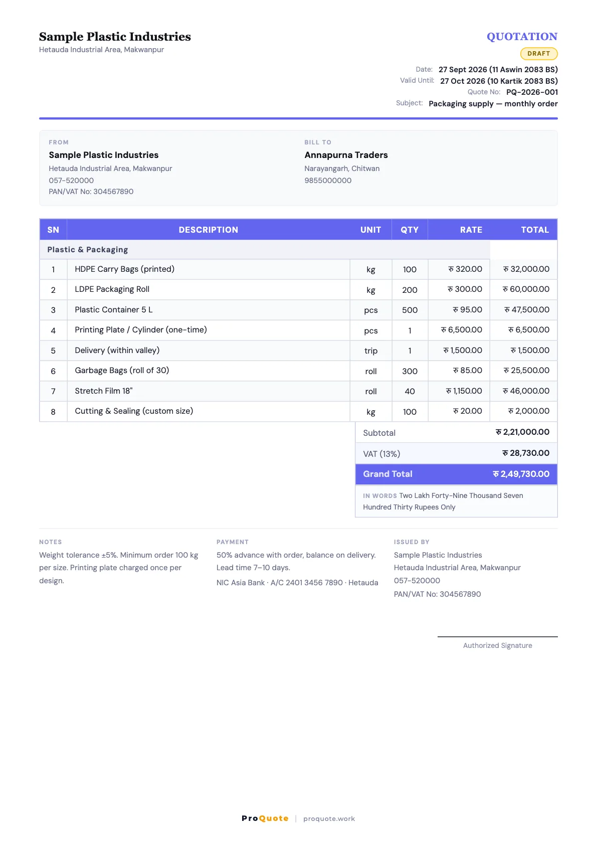Click NIC Asia Bank account details
Viewport: 597px width, 844px height.
click(x=297, y=583)
